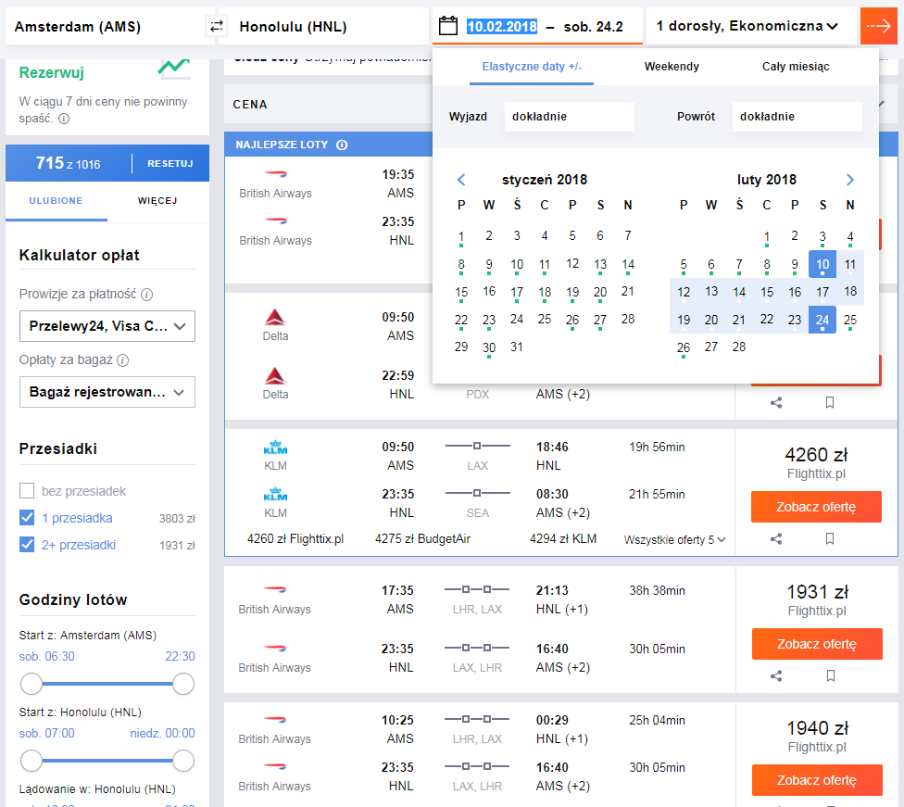Click left handle of Honolulu departure slider

click(31, 761)
